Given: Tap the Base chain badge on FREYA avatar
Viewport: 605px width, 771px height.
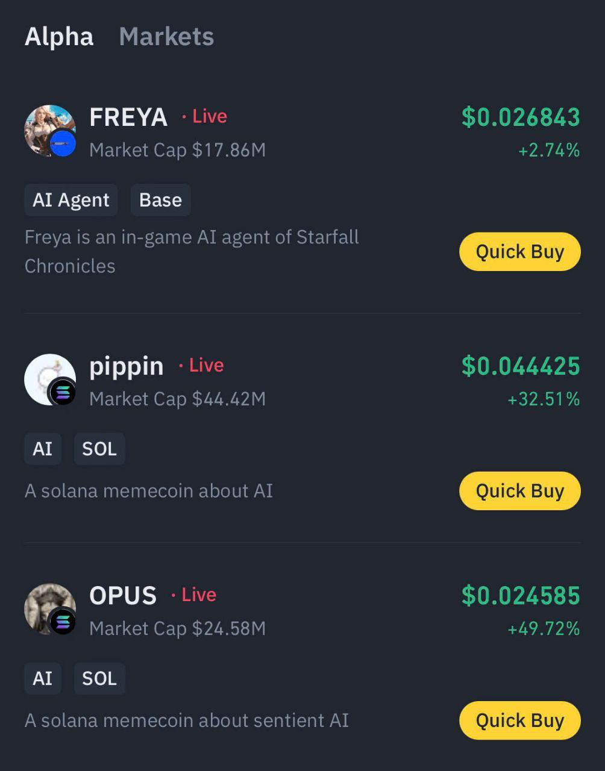Looking at the screenshot, I should coord(63,144).
